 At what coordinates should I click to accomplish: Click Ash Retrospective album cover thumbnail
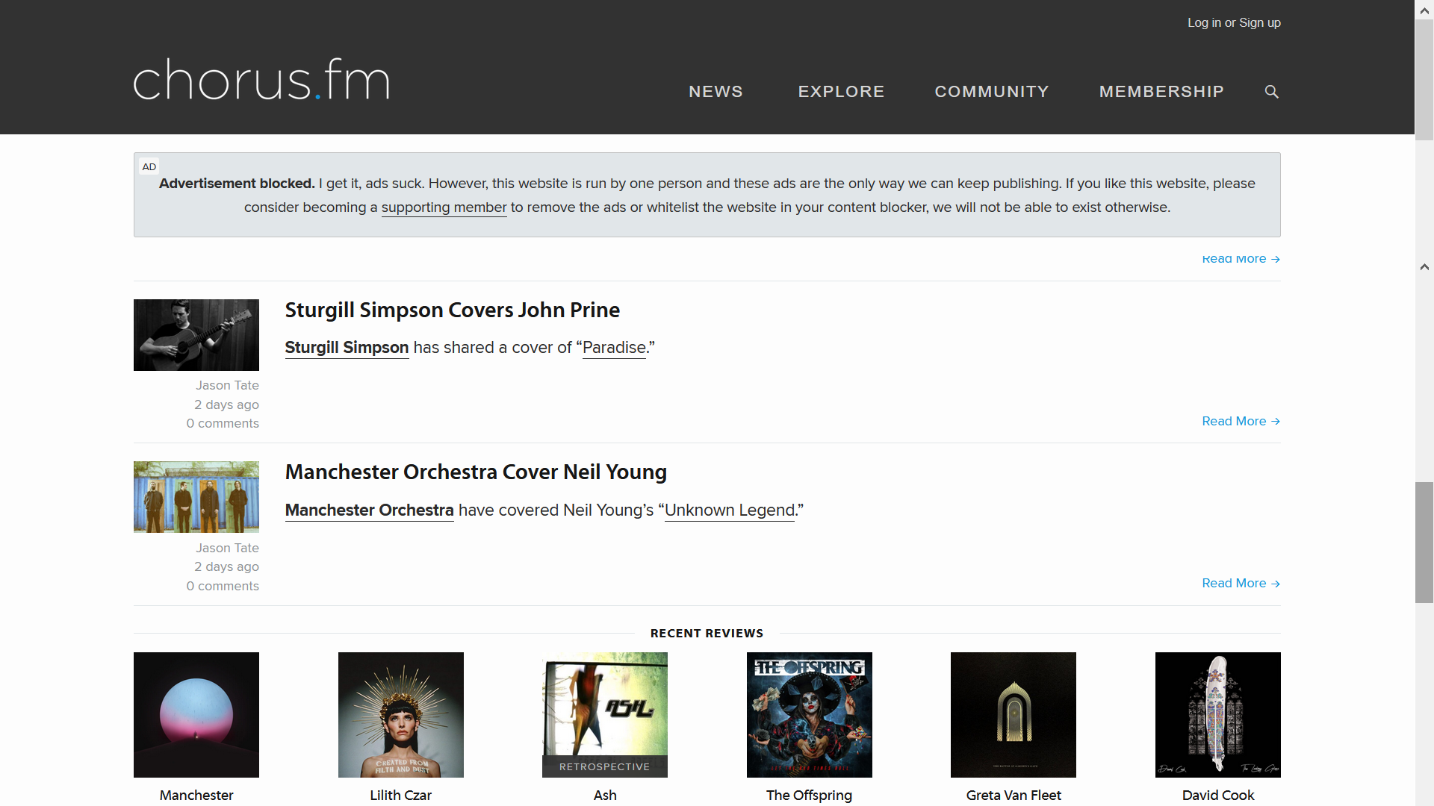[605, 713]
